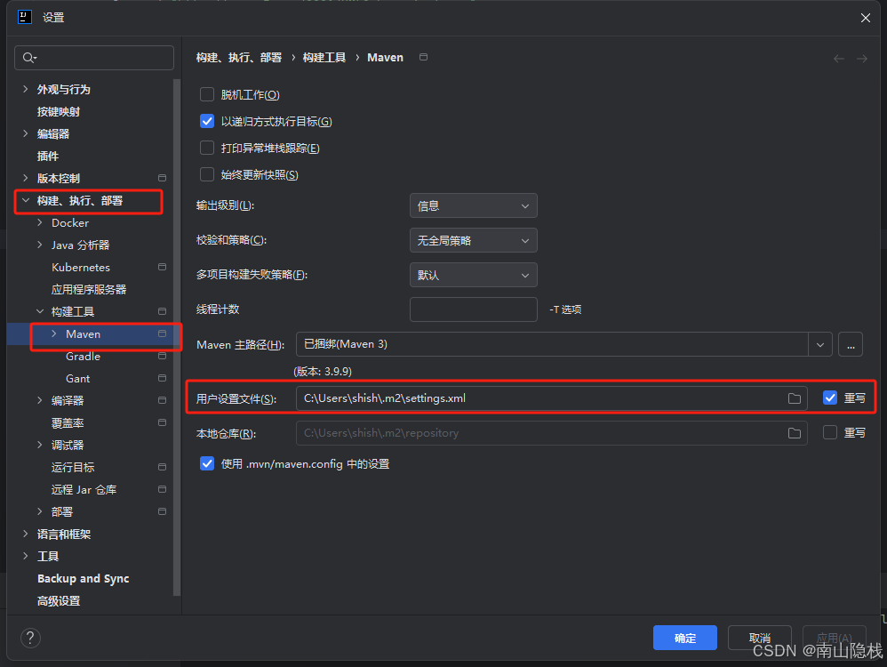Select 按键映射 in settings tree
The width and height of the screenshot is (887, 667).
point(59,111)
